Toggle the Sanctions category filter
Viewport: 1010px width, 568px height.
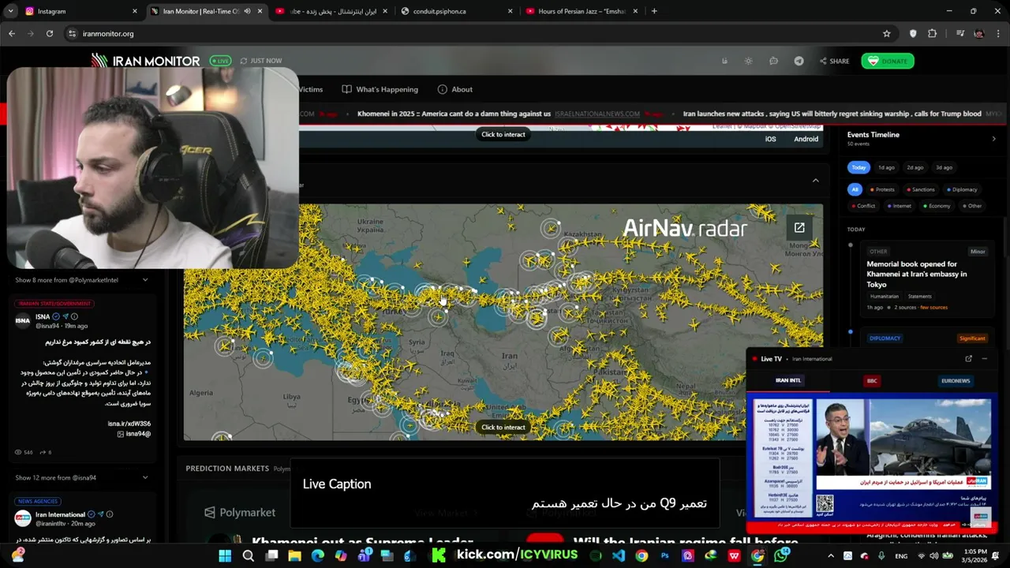click(920, 189)
